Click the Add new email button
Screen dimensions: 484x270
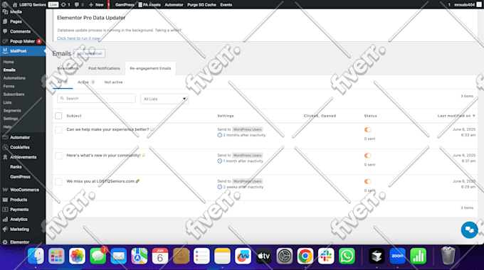pos(90,53)
